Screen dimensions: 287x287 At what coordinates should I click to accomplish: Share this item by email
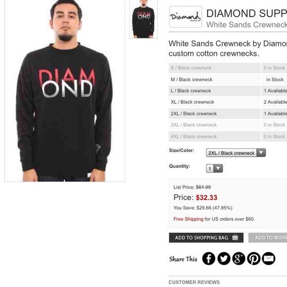point(269,258)
